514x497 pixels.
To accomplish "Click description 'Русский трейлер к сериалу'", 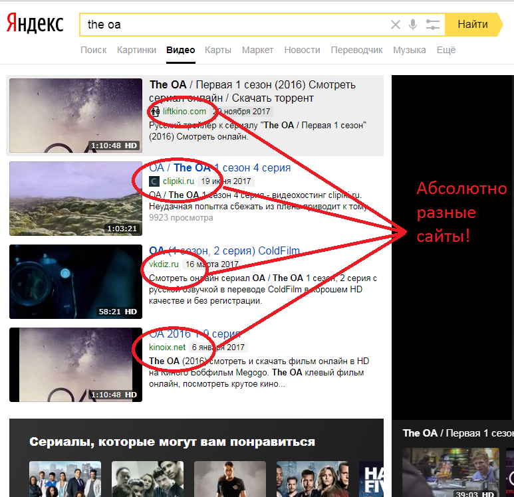I will coord(257,131).
